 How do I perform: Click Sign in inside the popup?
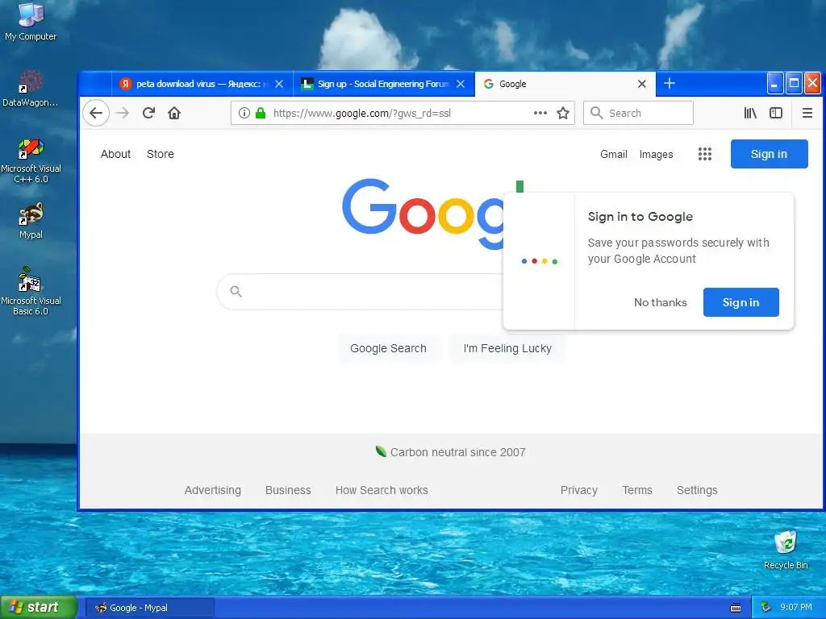click(x=740, y=302)
